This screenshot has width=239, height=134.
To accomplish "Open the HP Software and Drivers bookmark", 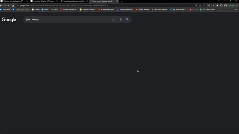I will [x=179, y=9].
